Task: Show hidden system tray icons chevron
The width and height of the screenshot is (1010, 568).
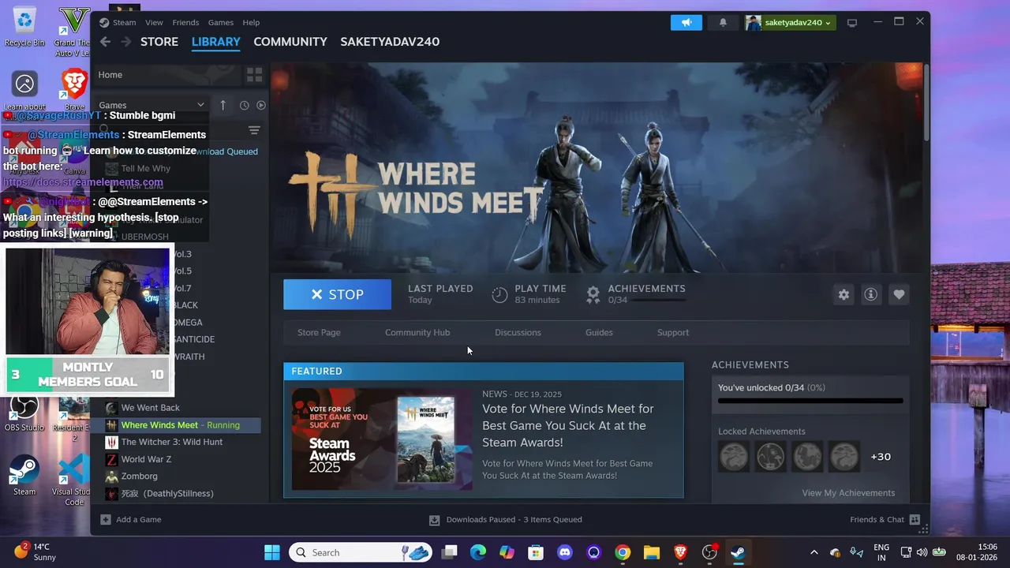Action: [814, 552]
